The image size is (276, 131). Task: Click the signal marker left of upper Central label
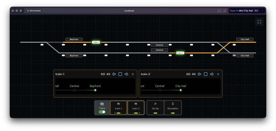[149, 45]
